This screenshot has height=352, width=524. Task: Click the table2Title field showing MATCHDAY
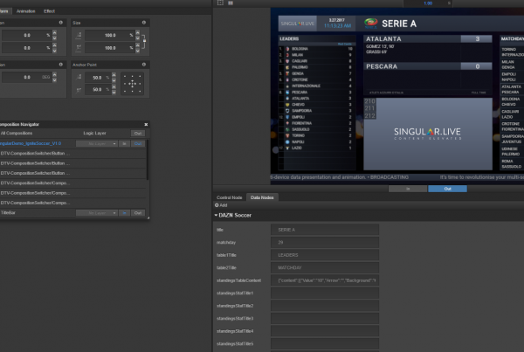coord(325,268)
